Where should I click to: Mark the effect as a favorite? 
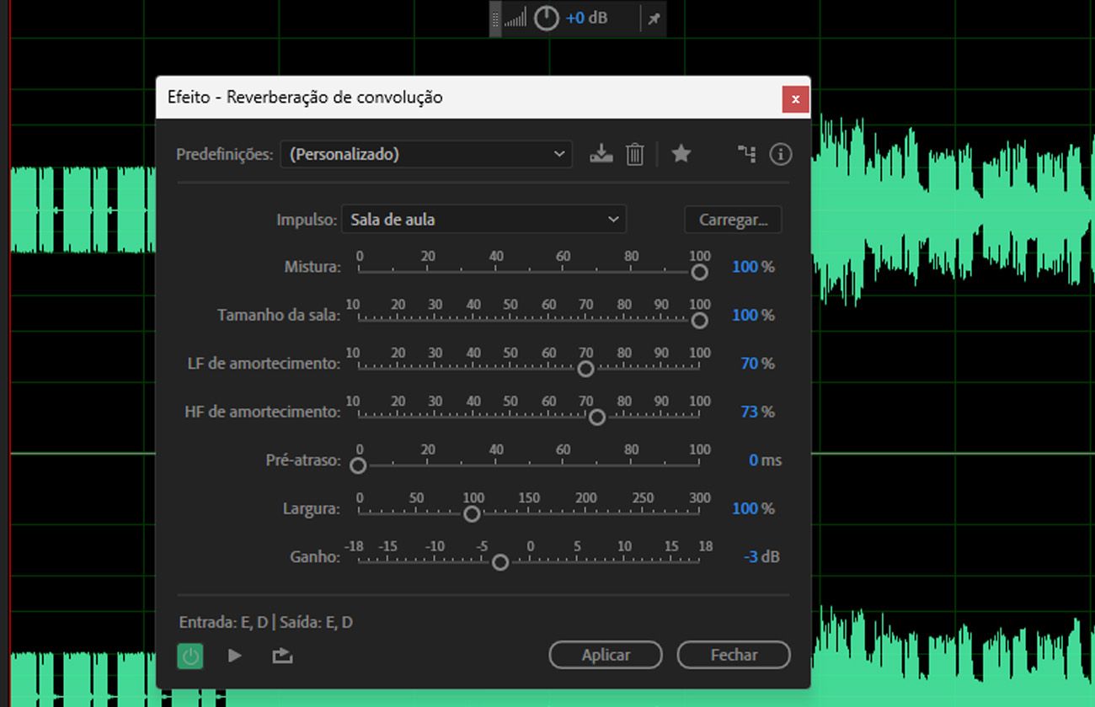click(681, 154)
